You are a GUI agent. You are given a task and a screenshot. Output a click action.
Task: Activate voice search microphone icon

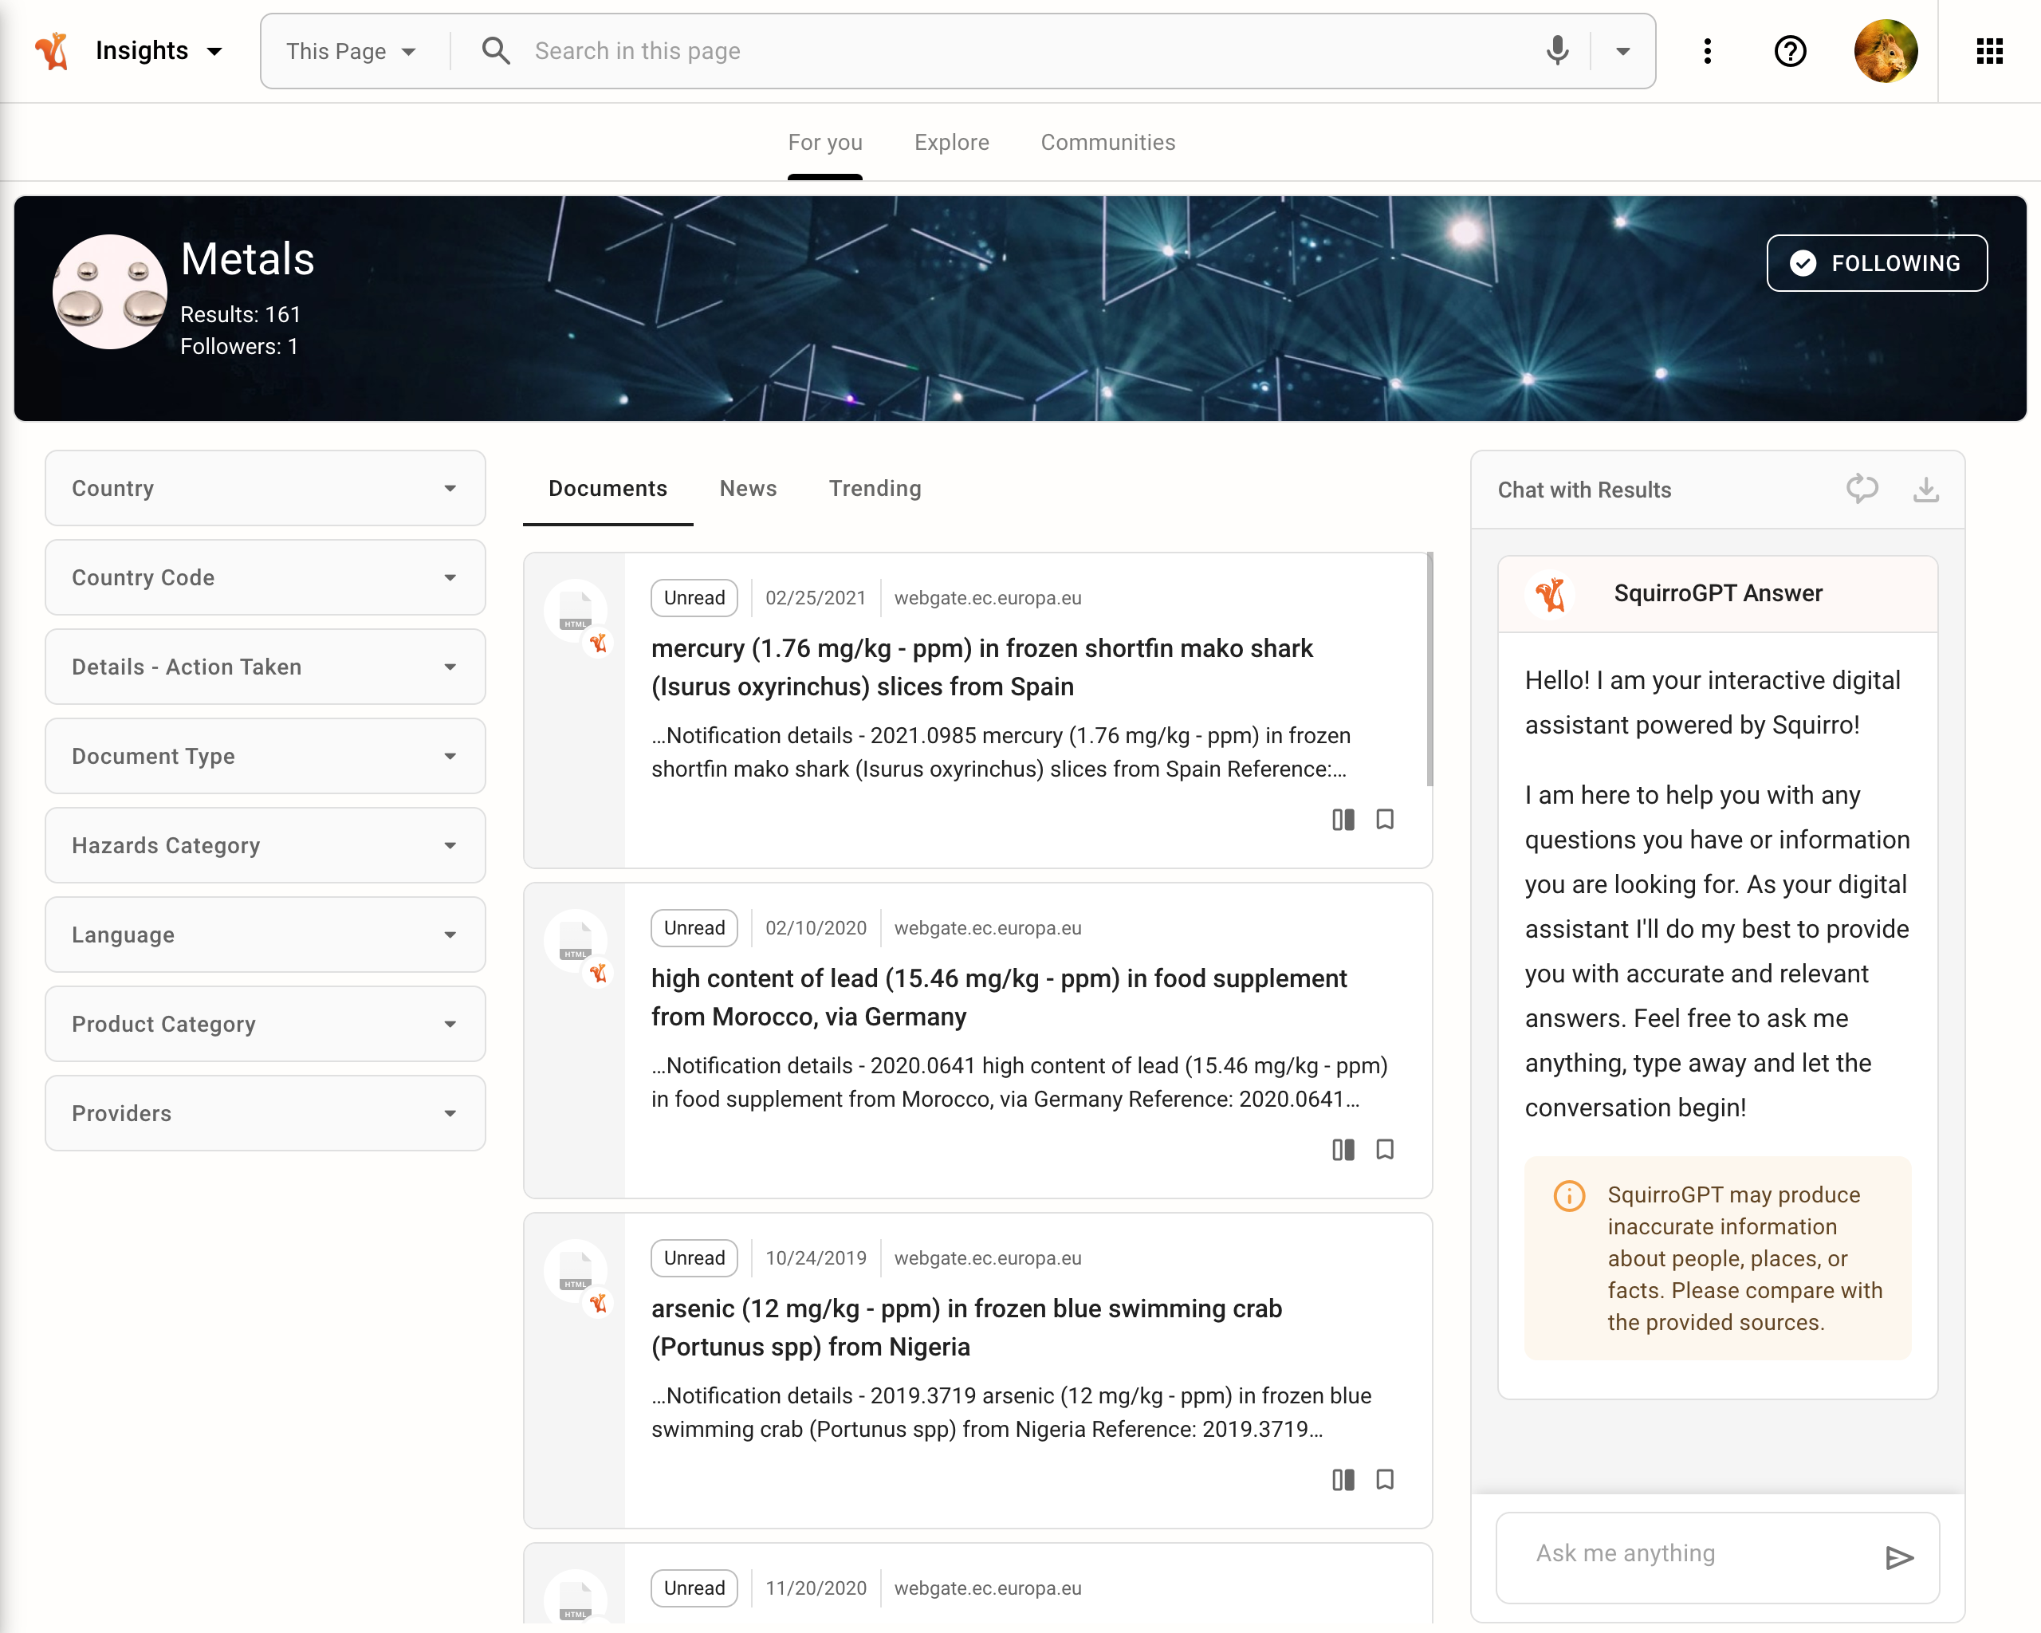click(x=1557, y=51)
